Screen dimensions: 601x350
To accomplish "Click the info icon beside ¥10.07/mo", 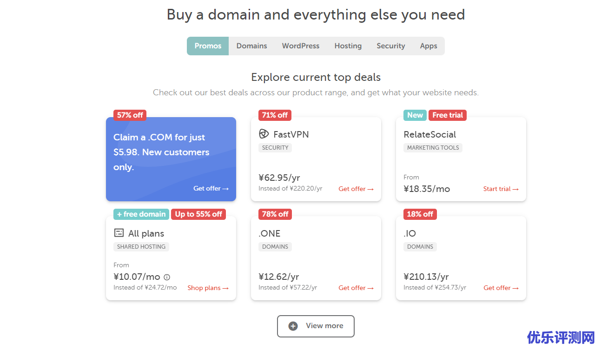I will tap(167, 277).
